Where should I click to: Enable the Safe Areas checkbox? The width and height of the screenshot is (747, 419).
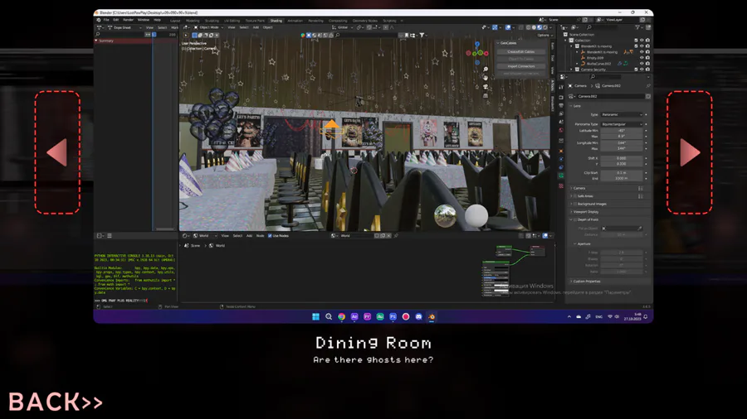point(575,196)
